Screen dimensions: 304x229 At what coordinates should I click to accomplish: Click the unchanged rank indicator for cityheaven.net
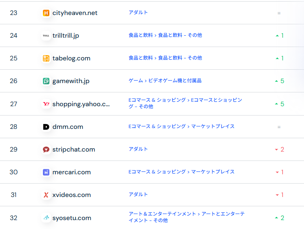(279, 13)
